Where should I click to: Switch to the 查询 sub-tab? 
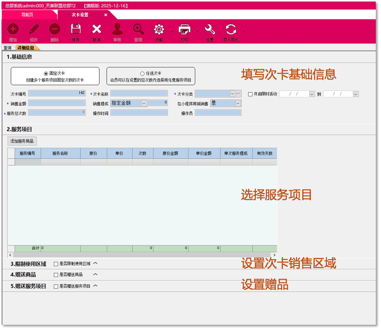(7, 48)
